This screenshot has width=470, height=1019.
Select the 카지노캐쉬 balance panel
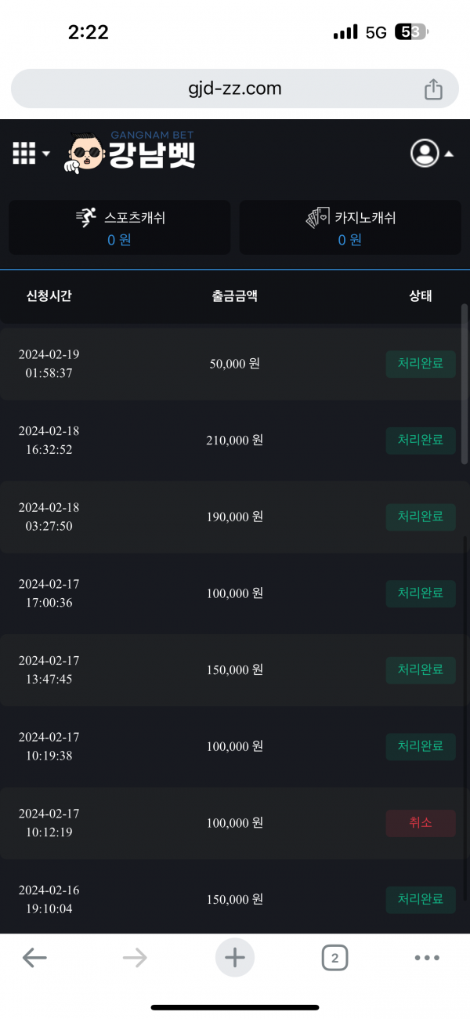(x=349, y=227)
